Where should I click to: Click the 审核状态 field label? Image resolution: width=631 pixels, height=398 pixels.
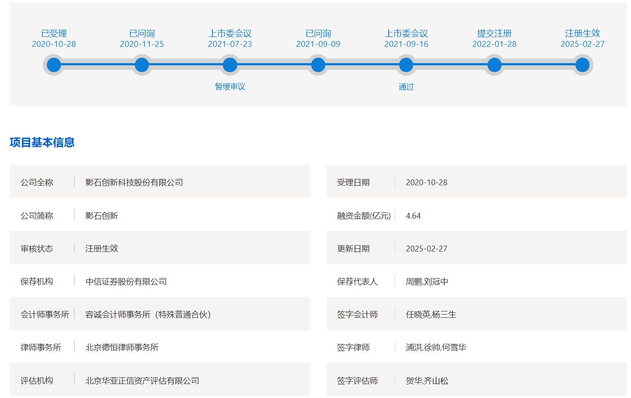click(x=37, y=249)
